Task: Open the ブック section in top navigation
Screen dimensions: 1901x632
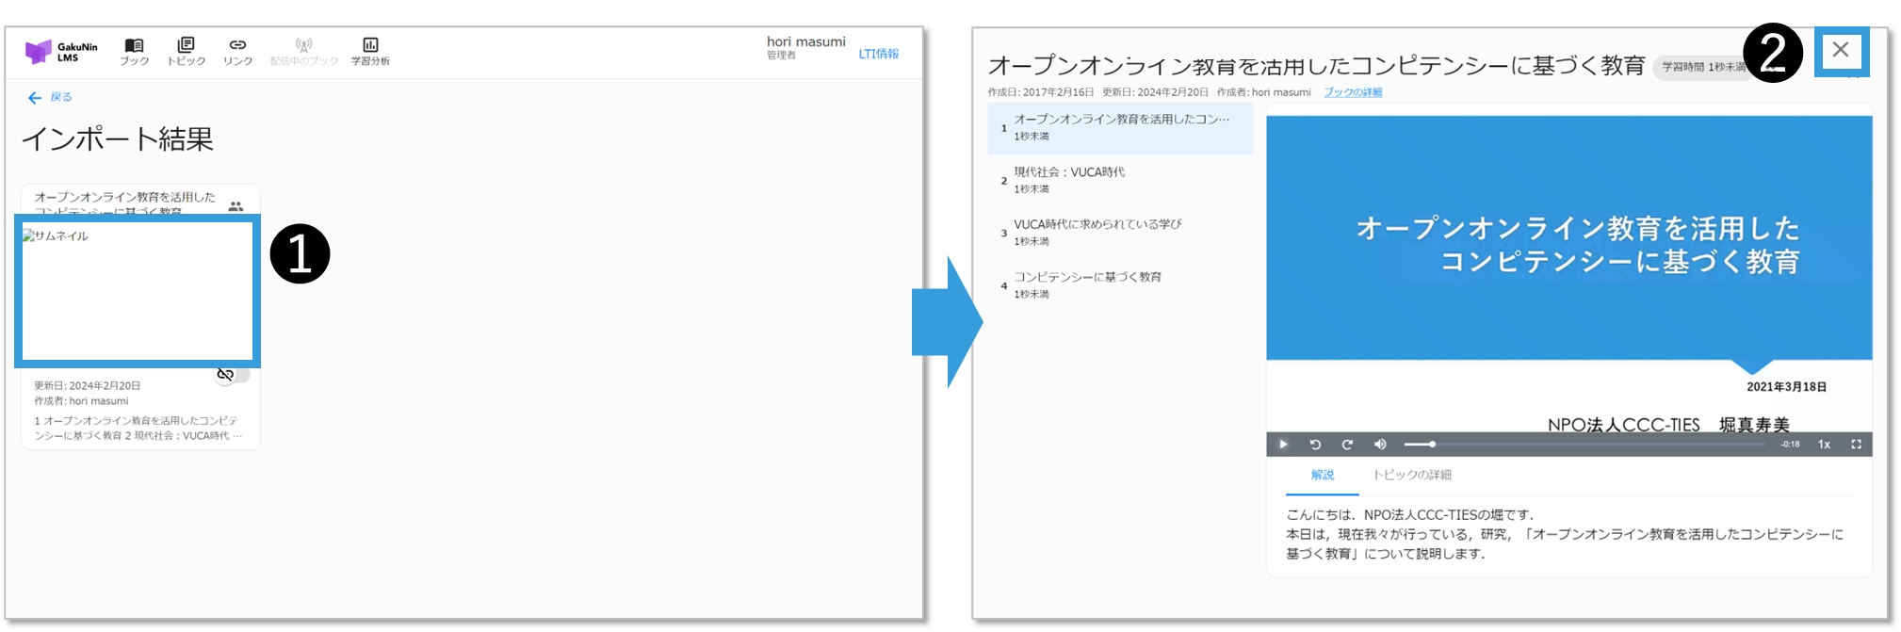Action: pos(134,52)
